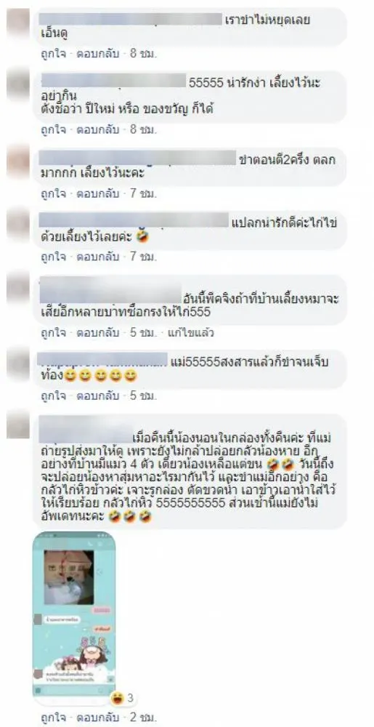Click ตอบกลับ under the แปลกน่ารักดีค่ะ comment
The image size is (374, 727).
tap(97, 255)
